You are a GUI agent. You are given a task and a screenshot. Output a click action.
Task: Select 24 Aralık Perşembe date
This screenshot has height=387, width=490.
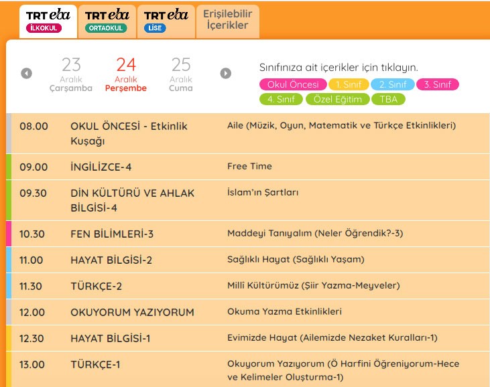click(126, 74)
